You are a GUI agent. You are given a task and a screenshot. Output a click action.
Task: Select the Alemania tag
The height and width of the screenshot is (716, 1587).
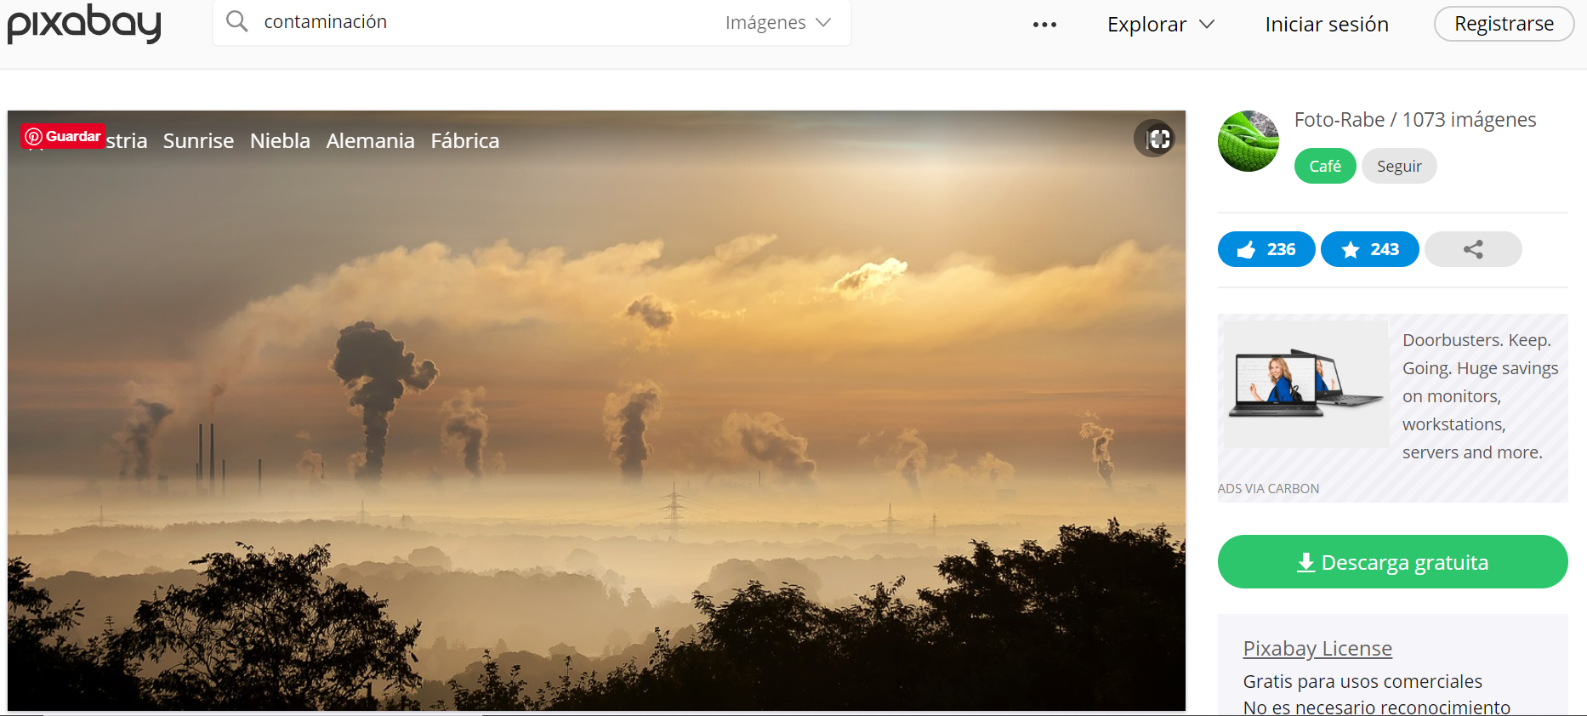tap(370, 141)
